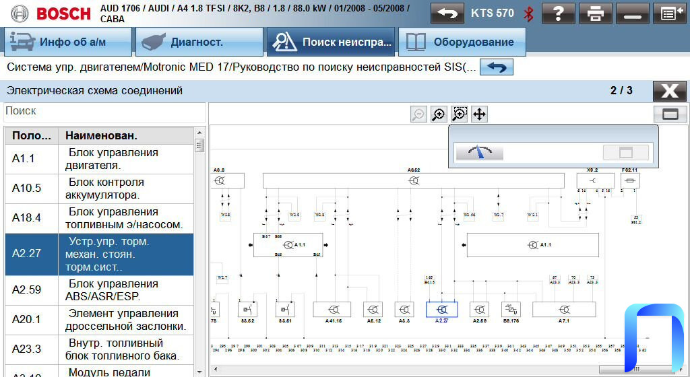Activate the zoom-to-area selection tool

click(x=459, y=114)
